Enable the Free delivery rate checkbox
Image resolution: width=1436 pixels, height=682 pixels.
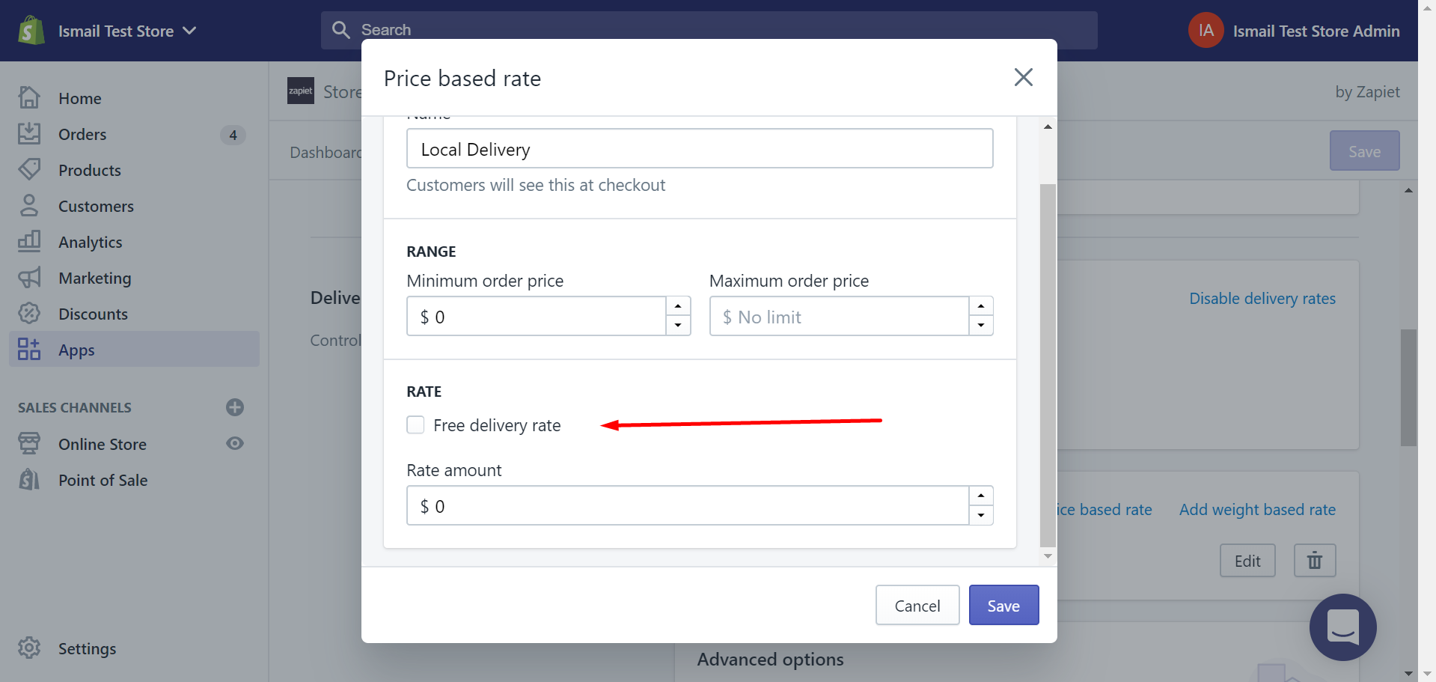(415, 424)
